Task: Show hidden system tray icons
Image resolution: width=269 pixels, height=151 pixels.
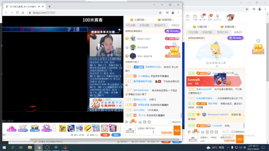Action: tap(228, 147)
